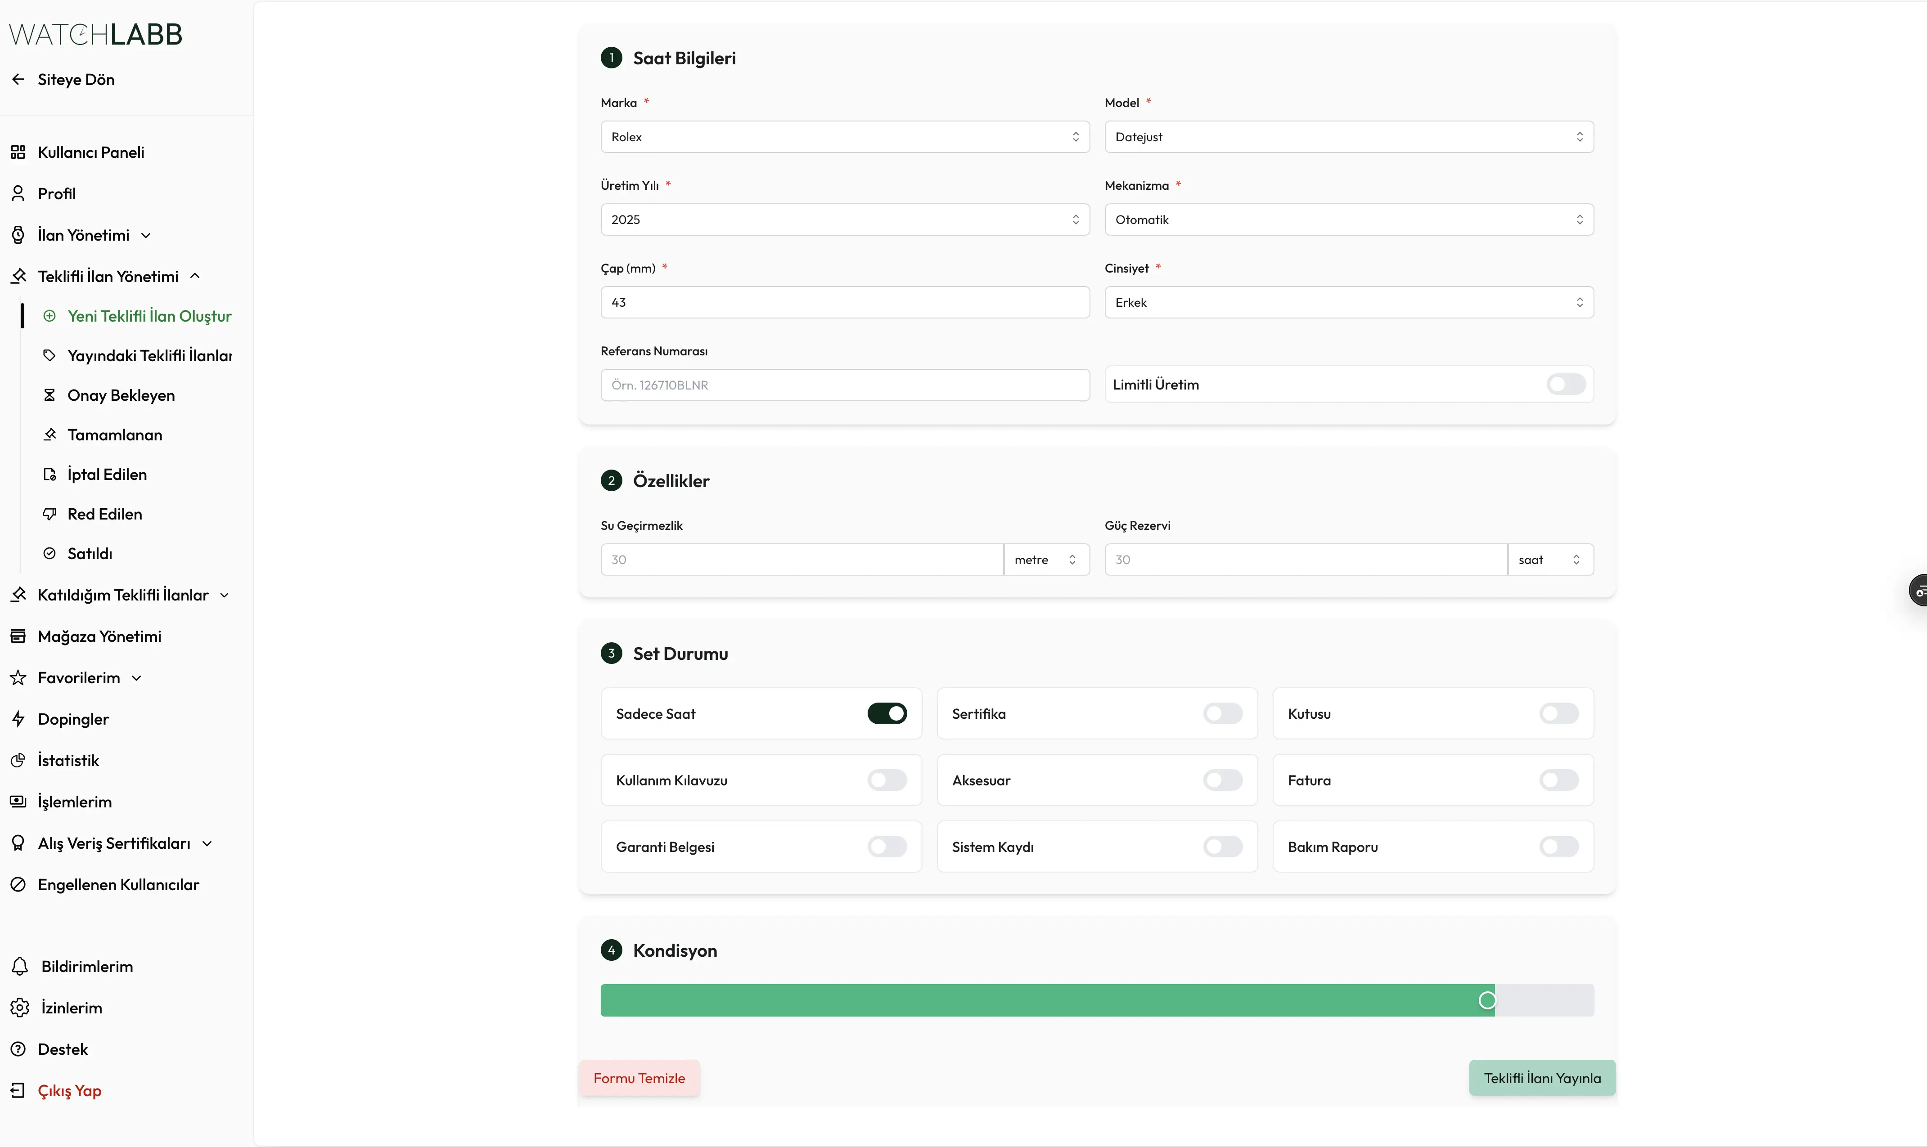Turn on the Sertifika toggle
The width and height of the screenshot is (1927, 1147).
click(1223, 713)
